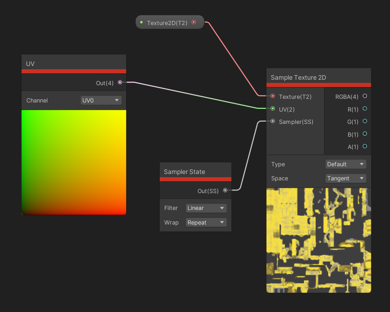Image resolution: width=390 pixels, height=312 pixels.
Task: Open the Filter dropdown set to Linear
Action: coord(206,208)
